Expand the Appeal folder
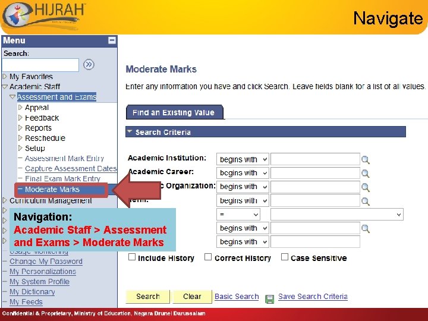 coord(20,107)
